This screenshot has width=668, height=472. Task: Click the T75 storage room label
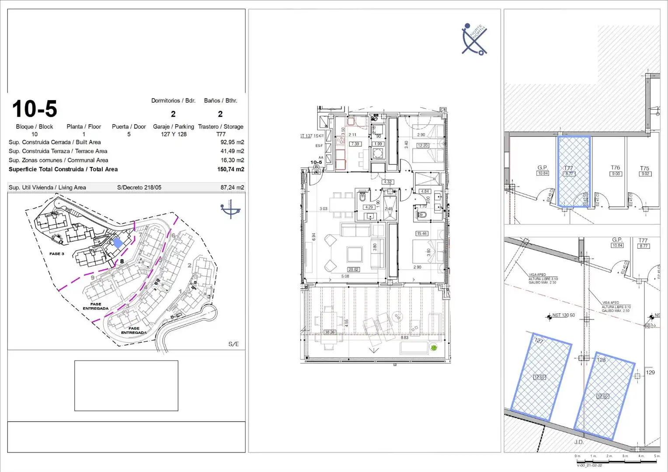pyautogui.click(x=645, y=168)
